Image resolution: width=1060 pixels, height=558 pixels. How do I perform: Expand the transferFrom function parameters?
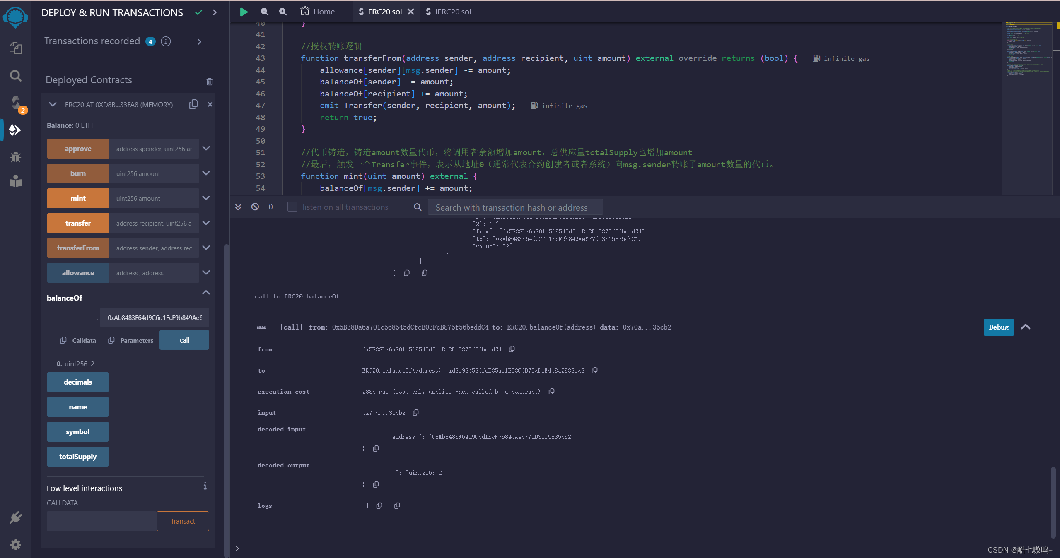pos(206,248)
